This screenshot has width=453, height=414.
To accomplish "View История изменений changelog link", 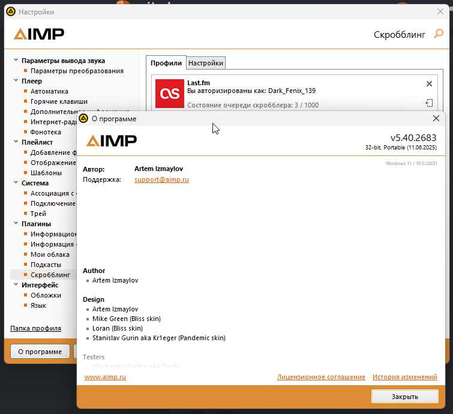I will 404,377.
